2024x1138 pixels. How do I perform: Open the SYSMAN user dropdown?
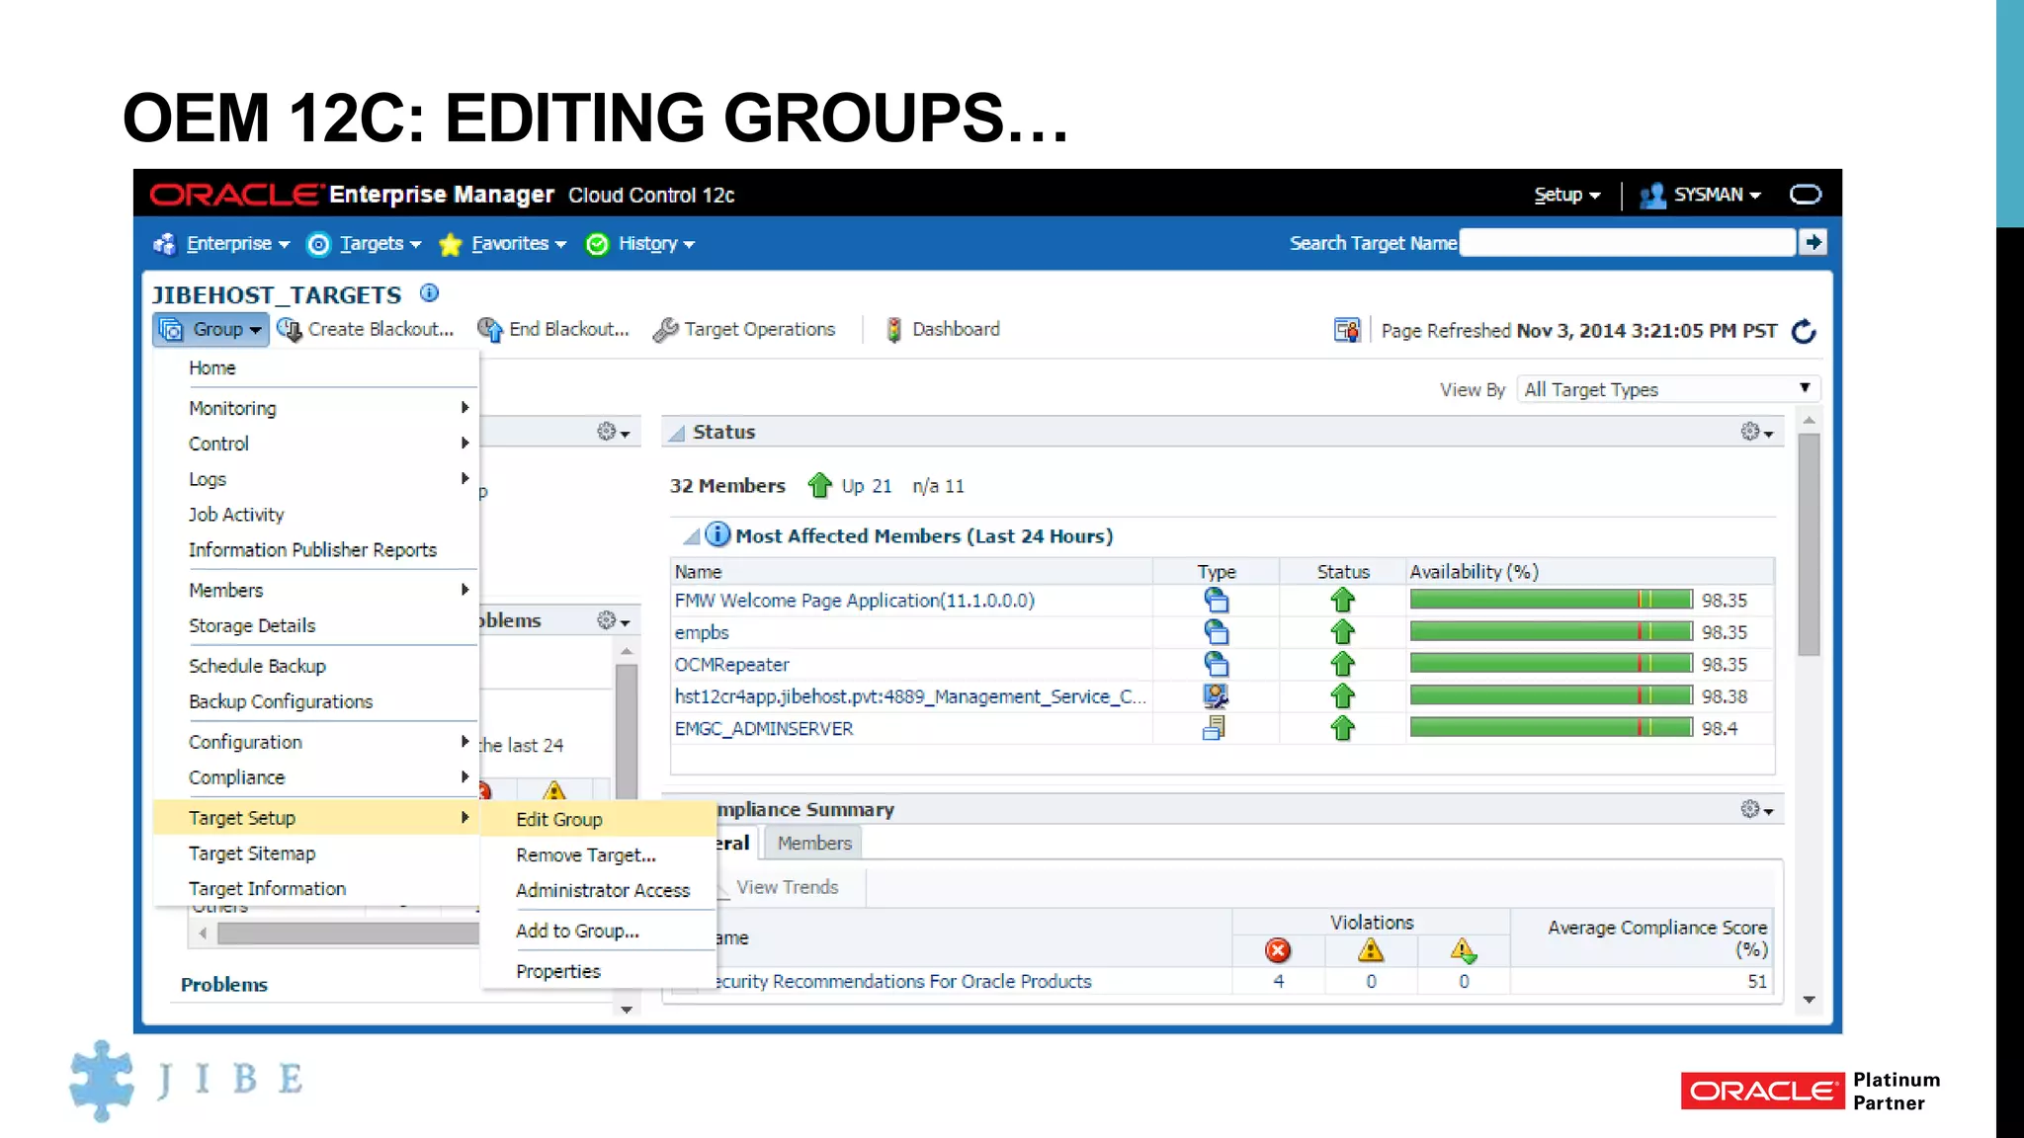tap(1717, 196)
